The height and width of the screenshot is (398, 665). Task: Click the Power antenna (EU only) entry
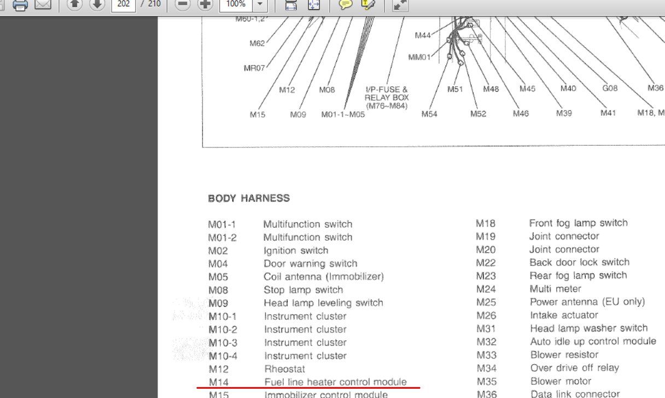[587, 302]
